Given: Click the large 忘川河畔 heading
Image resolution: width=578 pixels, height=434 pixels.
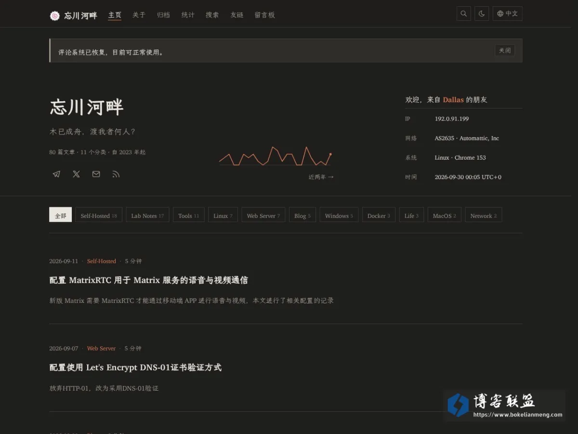Looking at the screenshot, I should [x=87, y=107].
